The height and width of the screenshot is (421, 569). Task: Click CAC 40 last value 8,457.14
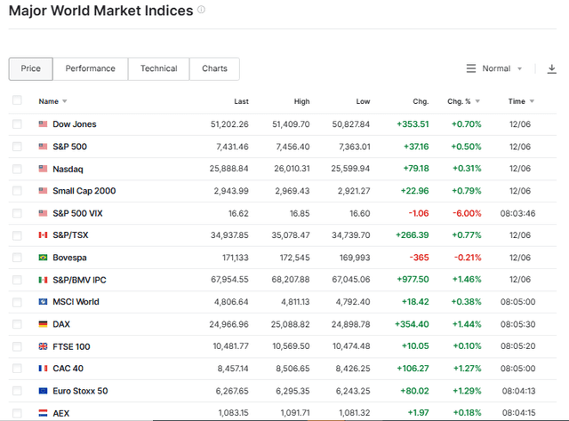233,369
